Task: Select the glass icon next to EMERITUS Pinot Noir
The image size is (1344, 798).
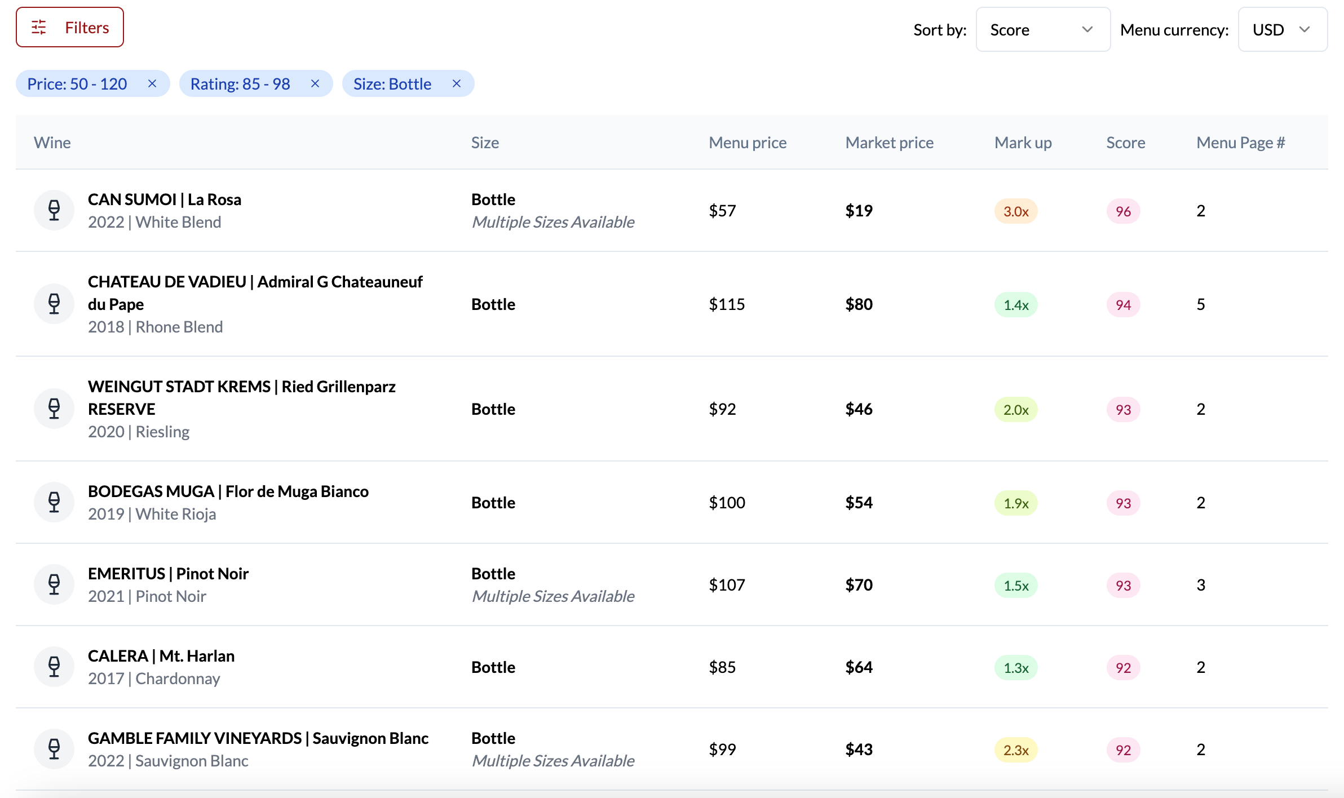Action: [x=54, y=584]
